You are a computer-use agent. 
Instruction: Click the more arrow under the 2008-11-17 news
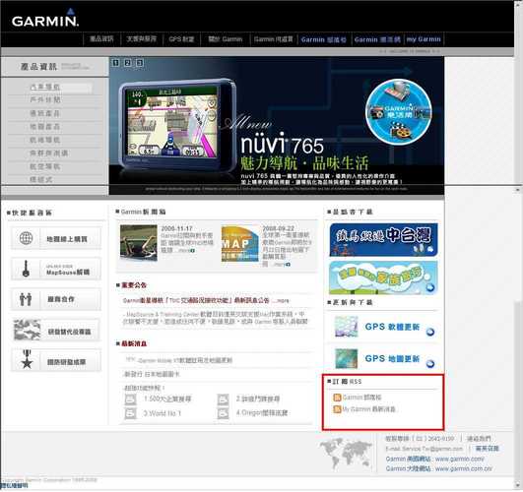192,250
